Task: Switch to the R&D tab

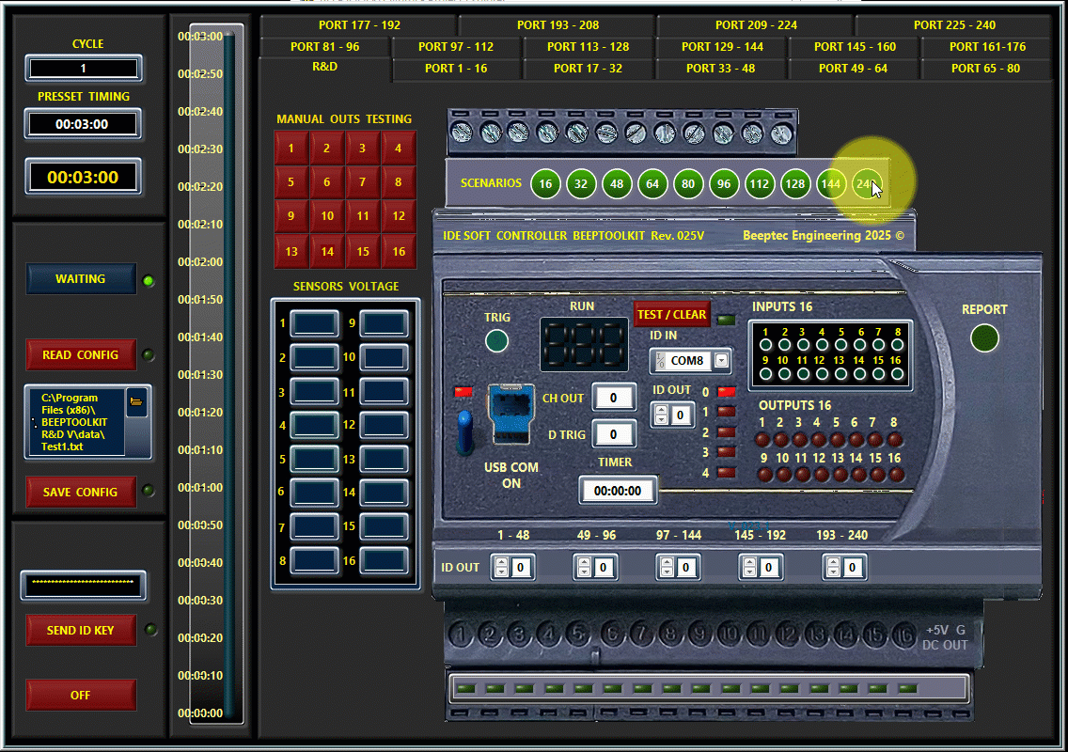Action: pyautogui.click(x=325, y=67)
